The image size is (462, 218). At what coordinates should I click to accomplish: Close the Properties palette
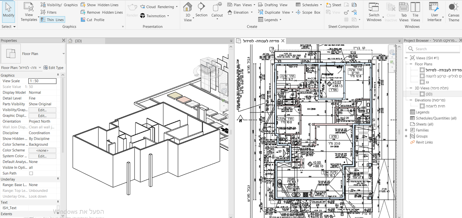(64, 40)
